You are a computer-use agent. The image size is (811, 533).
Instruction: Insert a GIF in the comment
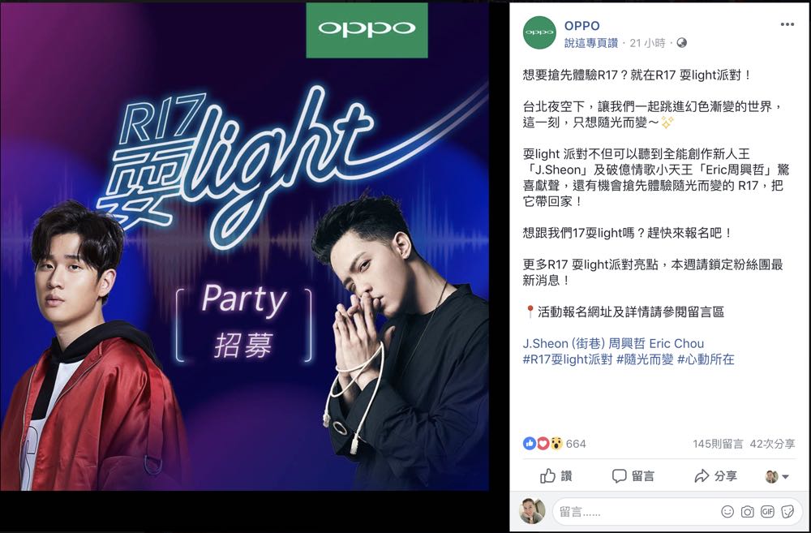[x=767, y=512]
